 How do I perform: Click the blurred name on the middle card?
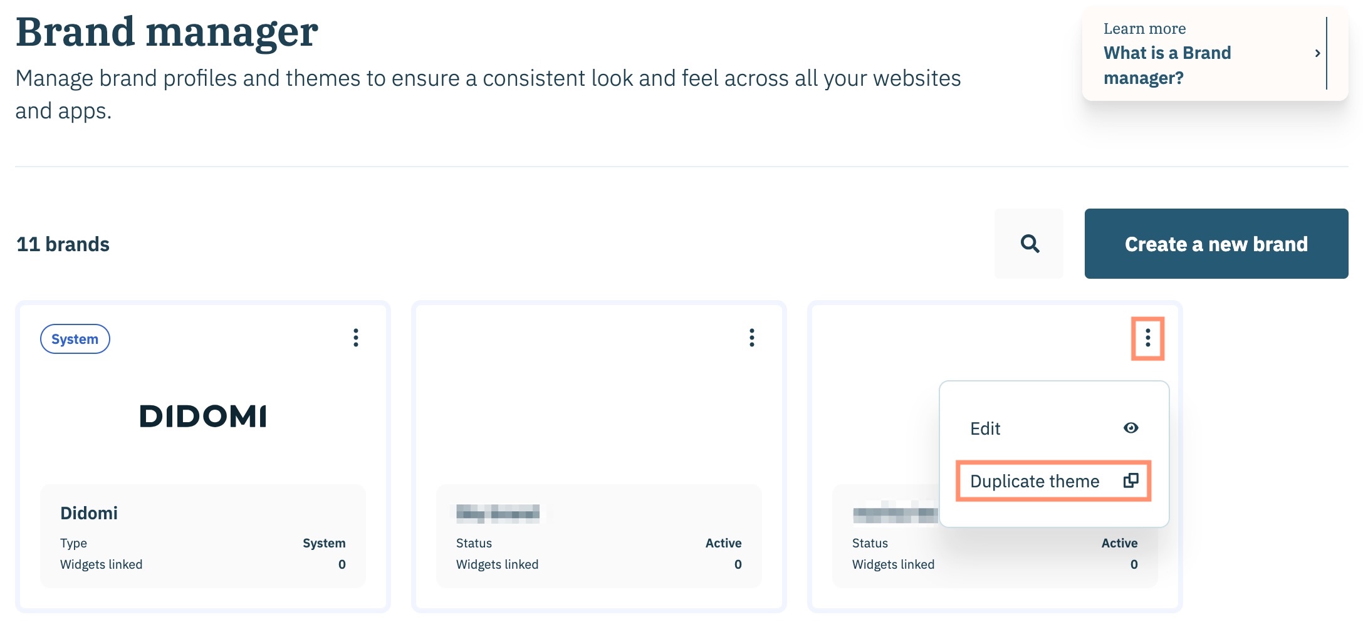[x=498, y=514]
